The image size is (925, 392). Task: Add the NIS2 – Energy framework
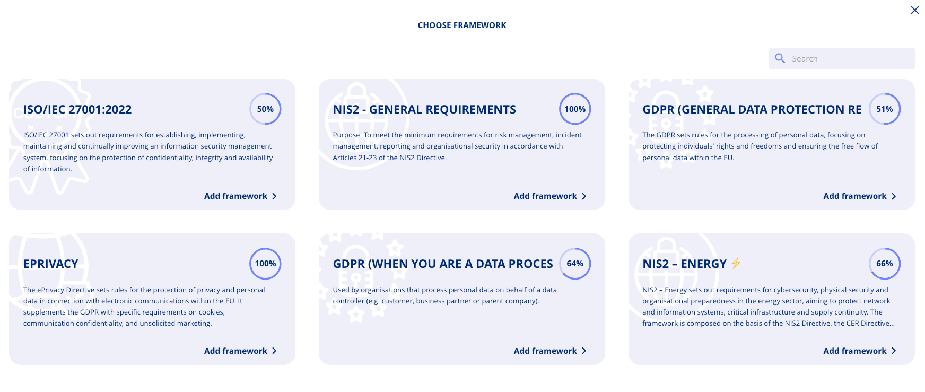(x=860, y=351)
